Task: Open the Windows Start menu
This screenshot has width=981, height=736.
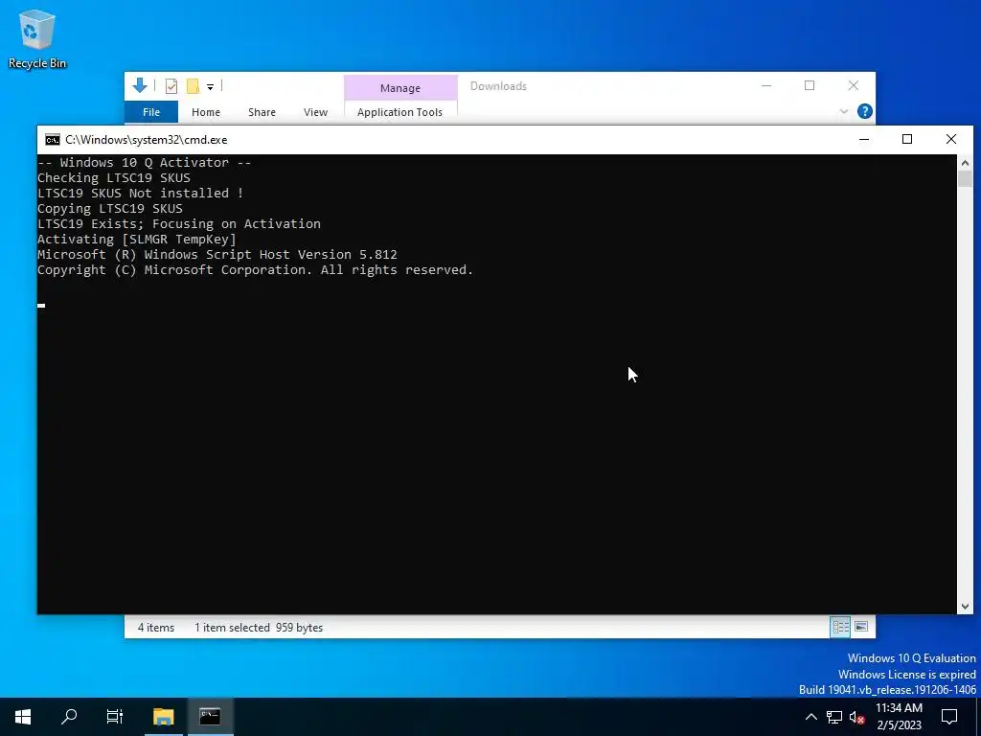Action: click(x=23, y=717)
